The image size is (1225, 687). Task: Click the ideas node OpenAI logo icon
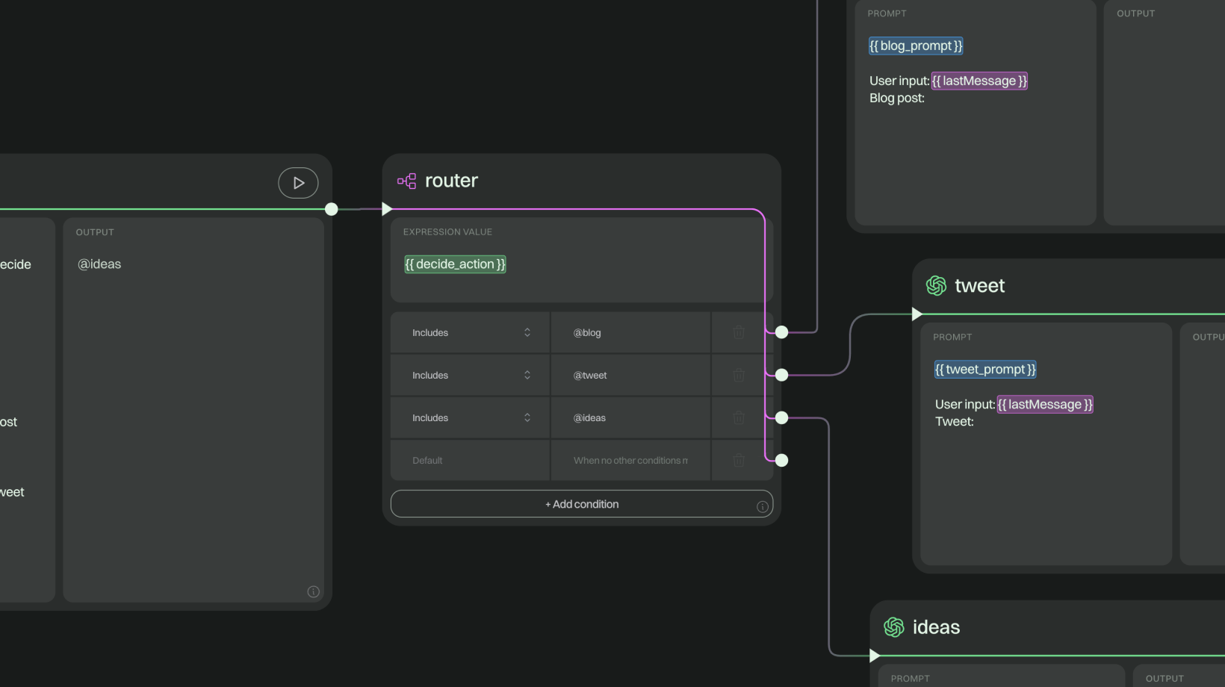(893, 627)
